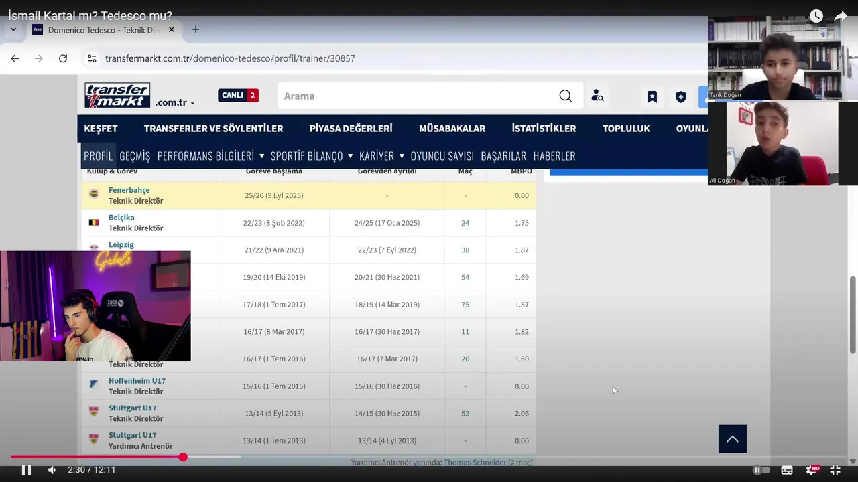The width and height of the screenshot is (858, 482).
Task: Click the shield plus icon
Action: click(681, 96)
